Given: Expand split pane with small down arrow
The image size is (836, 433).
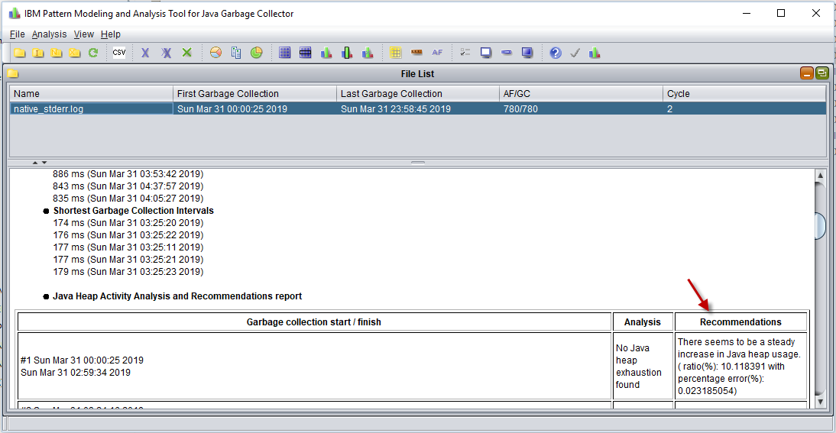Looking at the screenshot, I should coord(44,163).
